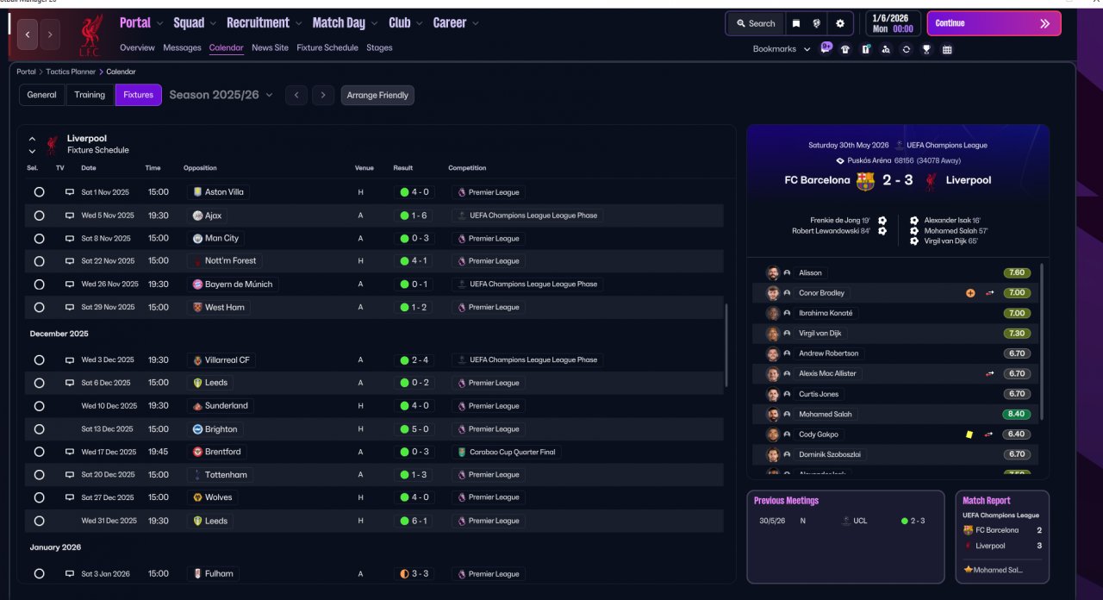Open the Overview submenu item

(x=137, y=47)
